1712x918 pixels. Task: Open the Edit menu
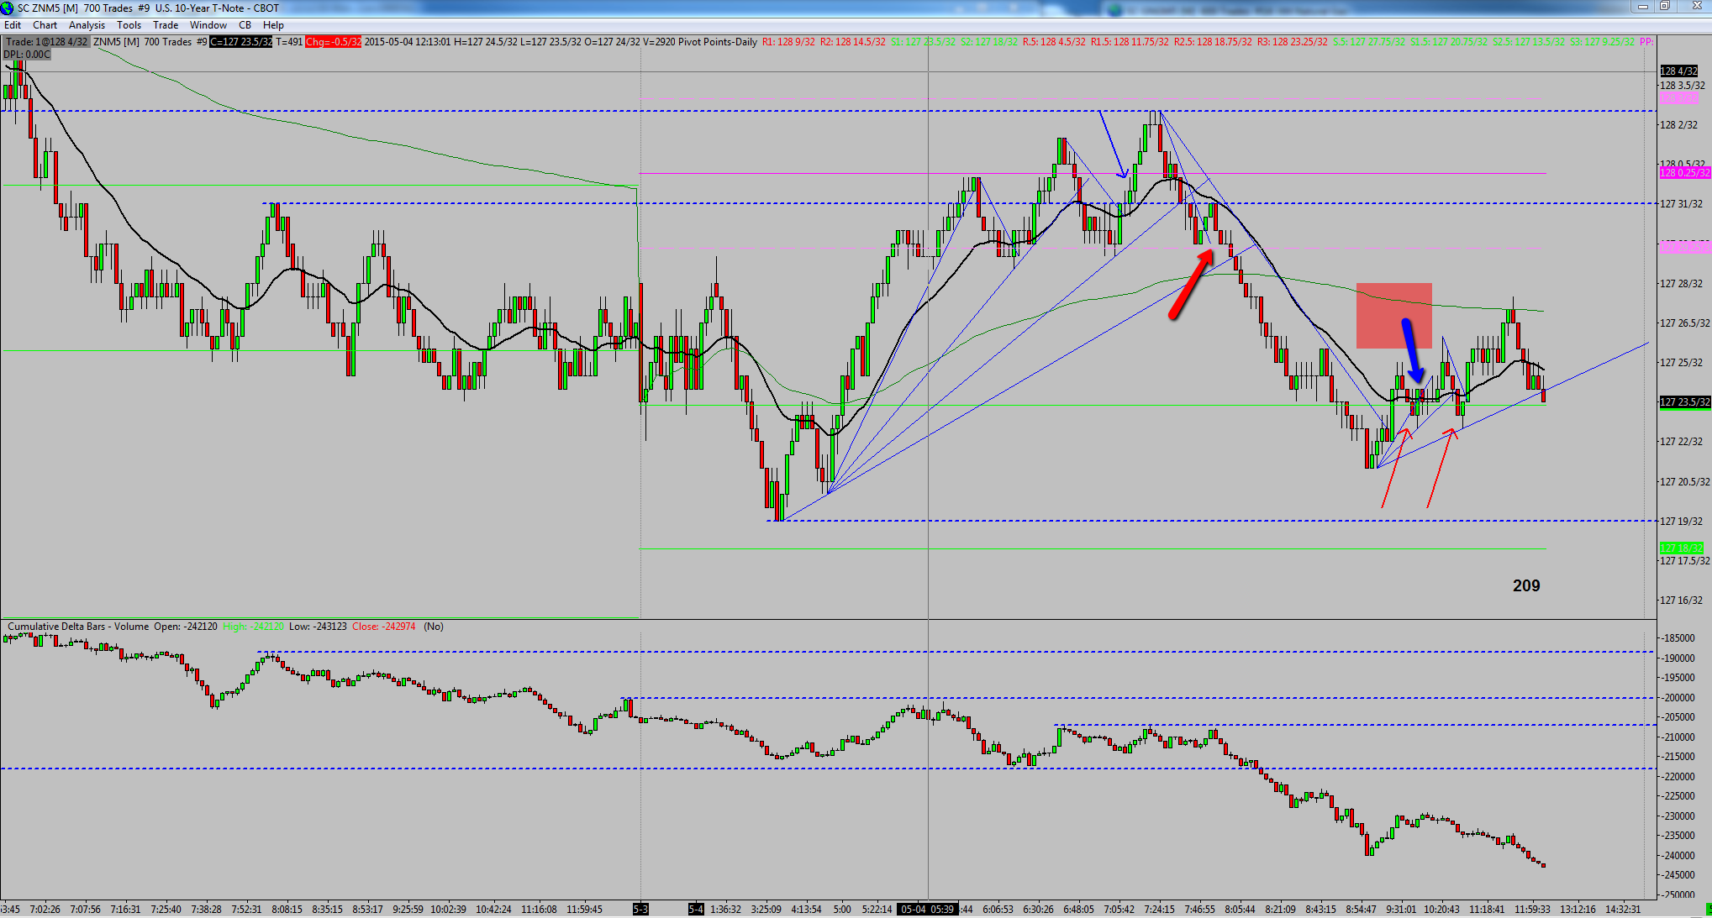click(x=13, y=25)
